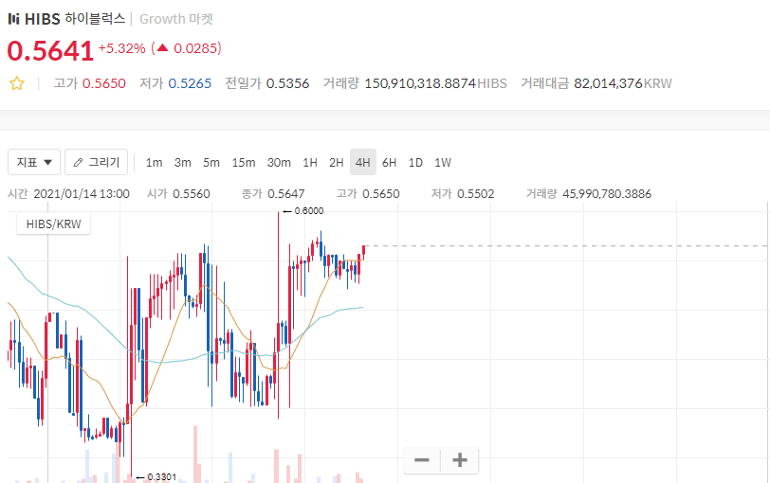This screenshot has height=483, width=770.
Task: Zoom in the chart with plus button
Action: pyautogui.click(x=460, y=460)
